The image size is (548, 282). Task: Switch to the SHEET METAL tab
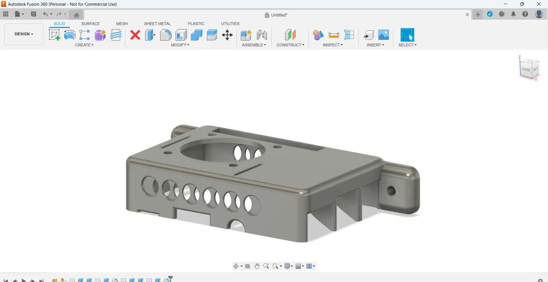click(x=157, y=23)
